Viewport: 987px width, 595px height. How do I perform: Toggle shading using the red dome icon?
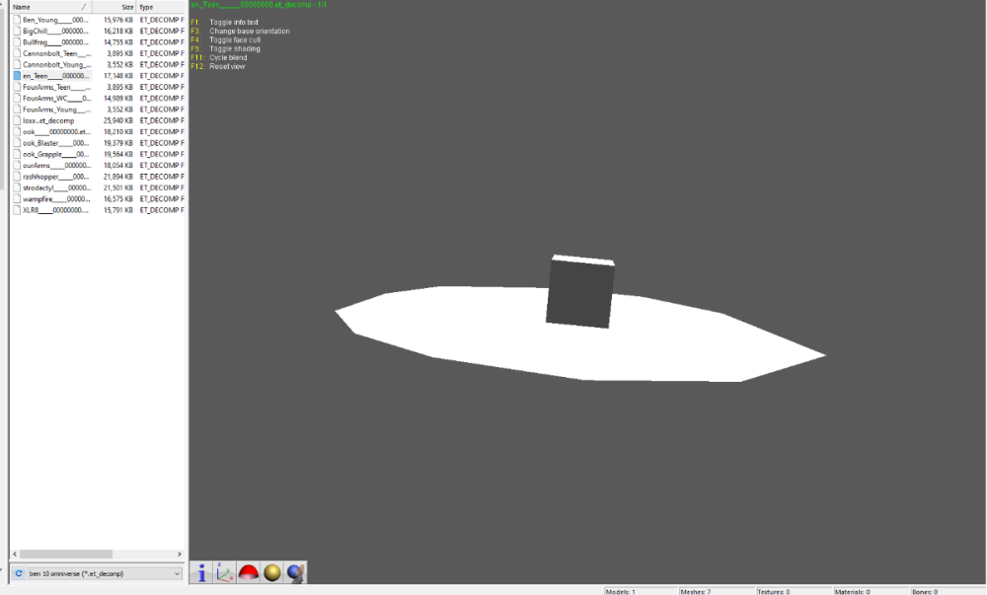(x=249, y=573)
